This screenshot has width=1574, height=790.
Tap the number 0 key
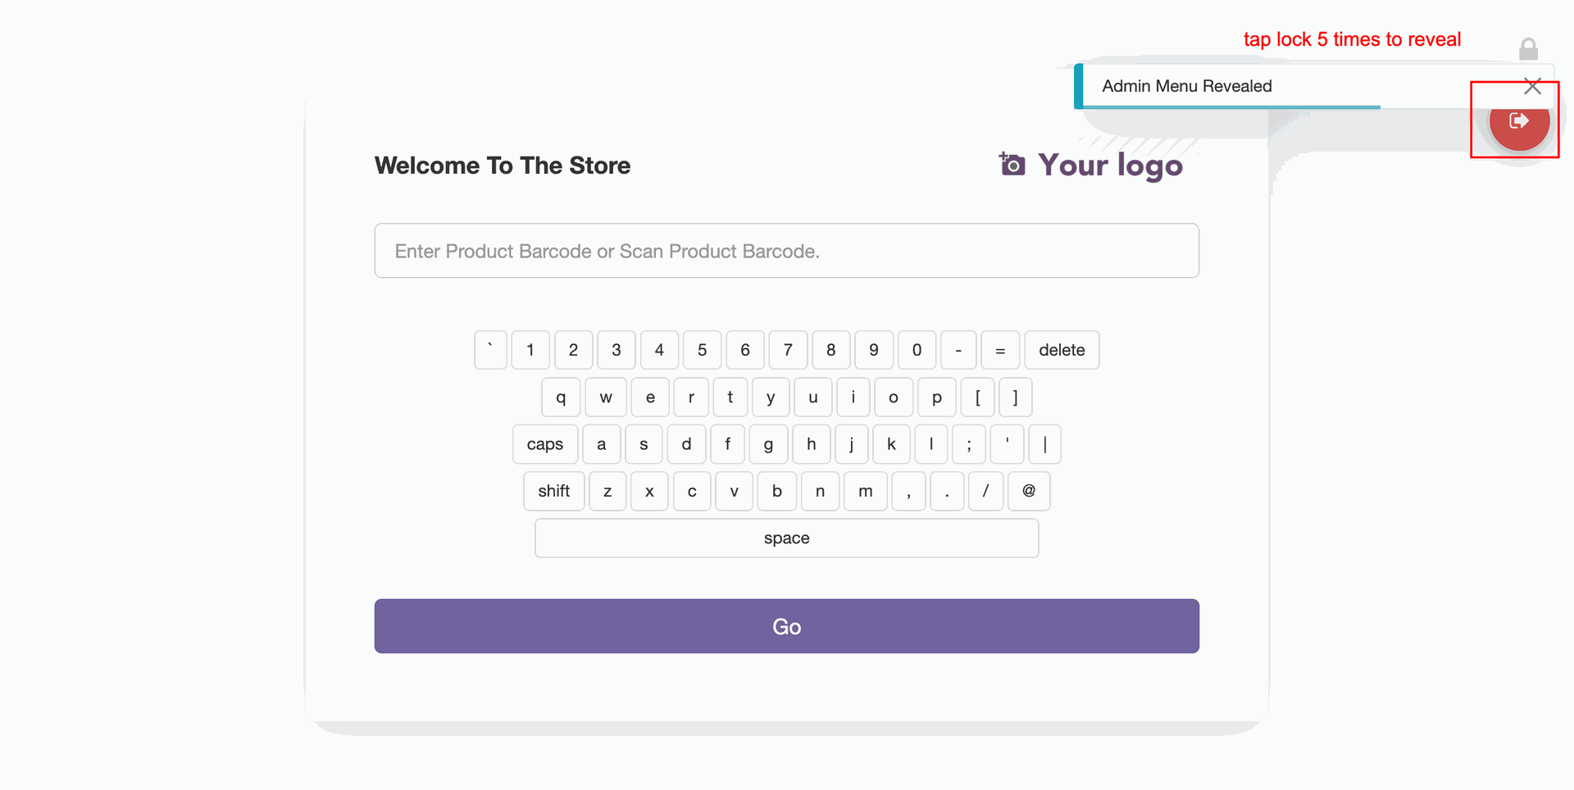[917, 350]
